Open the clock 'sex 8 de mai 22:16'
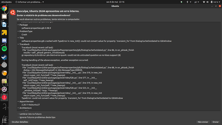Screen dimensions: 222x125 [x=115, y=2]
